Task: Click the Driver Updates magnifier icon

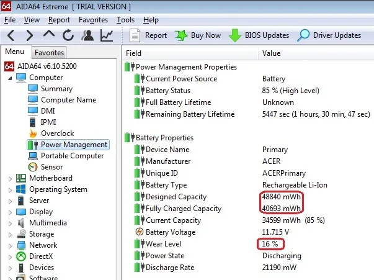Action: pos(303,35)
